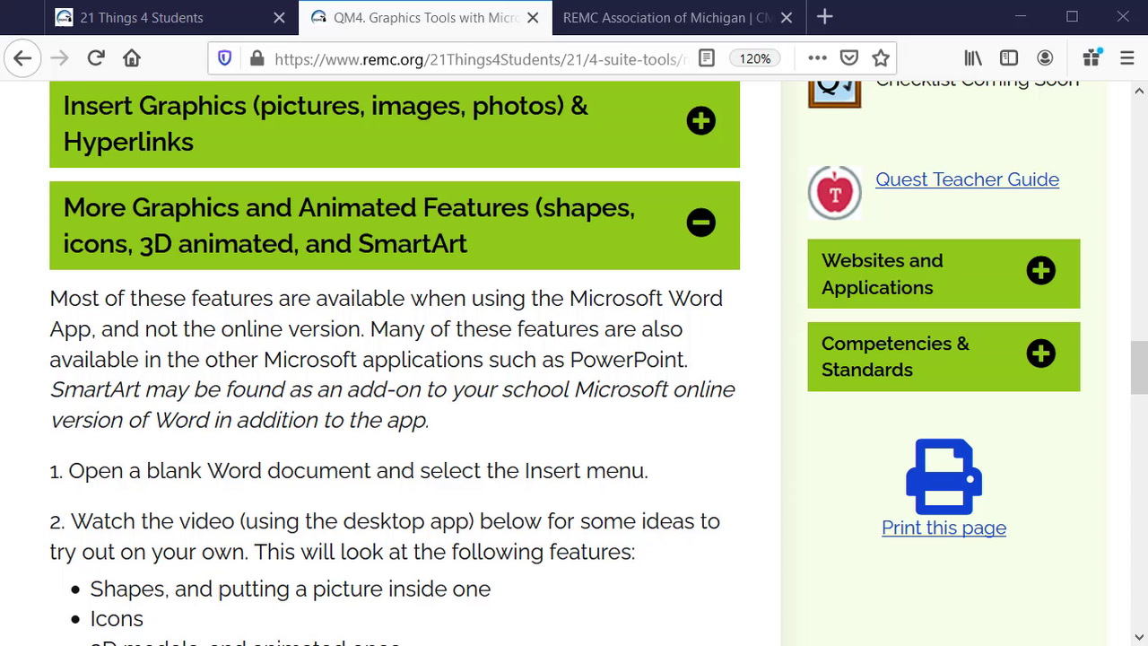The image size is (1148, 646).
Task: Click the browser Back arrow button
Action: click(22, 58)
